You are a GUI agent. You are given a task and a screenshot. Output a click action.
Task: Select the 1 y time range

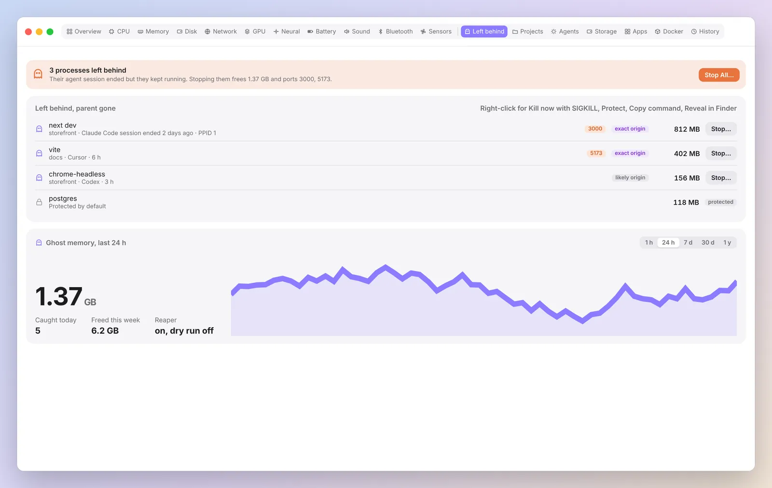727,242
